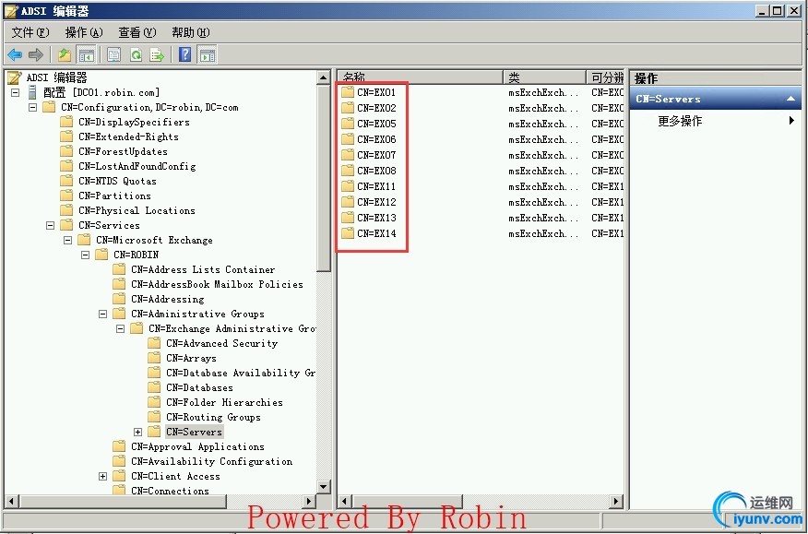This screenshot has height=534, width=808.
Task: Refresh the view with green arrow icon
Action: tap(136, 54)
